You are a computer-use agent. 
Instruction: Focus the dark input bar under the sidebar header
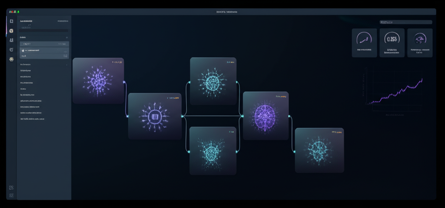(44, 30)
